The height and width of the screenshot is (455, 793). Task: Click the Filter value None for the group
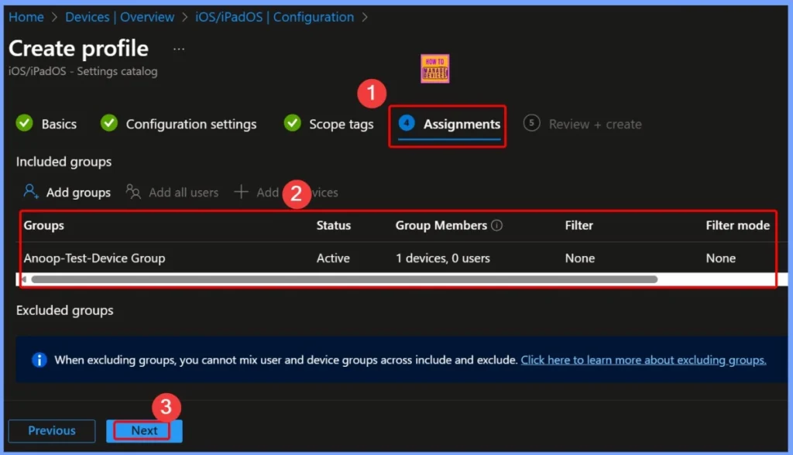(x=579, y=258)
